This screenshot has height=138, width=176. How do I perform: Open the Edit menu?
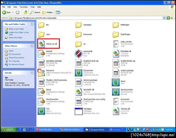[9, 7]
